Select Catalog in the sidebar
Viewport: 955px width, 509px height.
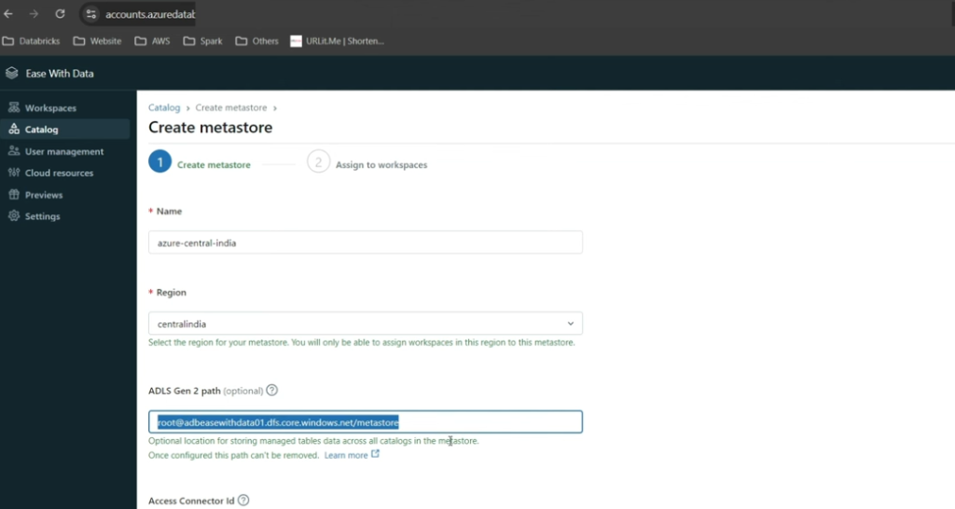pos(65,129)
